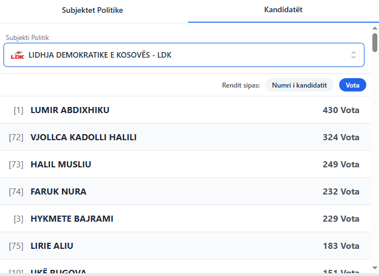Click the 430 Vota count
This screenshot has height=276, width=379.
click(341, 110)
